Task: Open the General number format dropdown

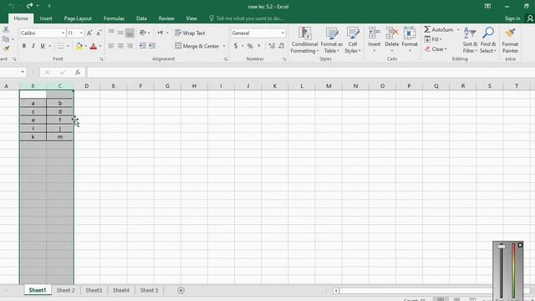Action: [283, 33]
